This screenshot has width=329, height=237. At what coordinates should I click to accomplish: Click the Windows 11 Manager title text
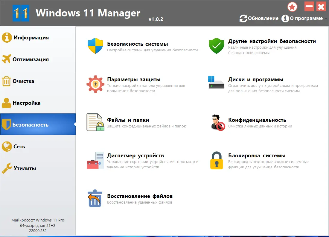[88, 13]
